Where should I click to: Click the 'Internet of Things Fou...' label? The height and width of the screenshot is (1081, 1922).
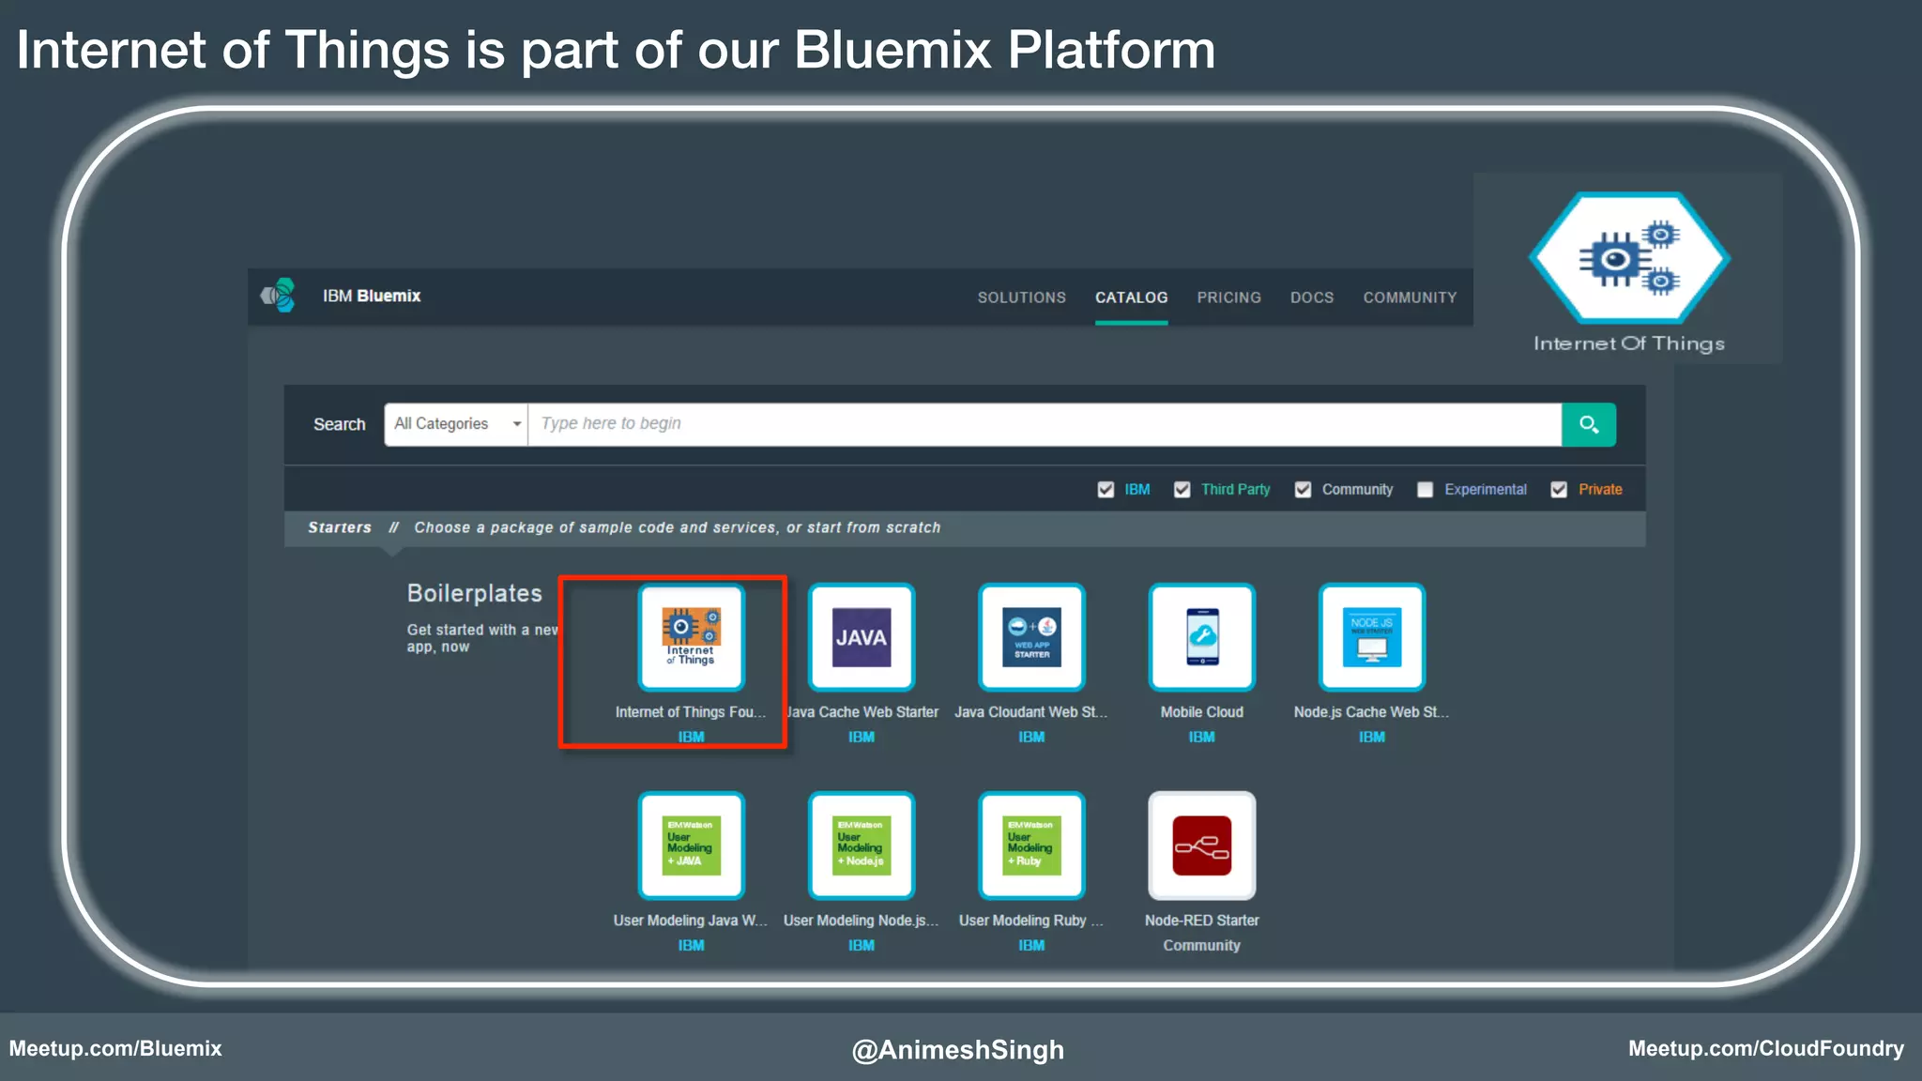click(x=691, y=712)
